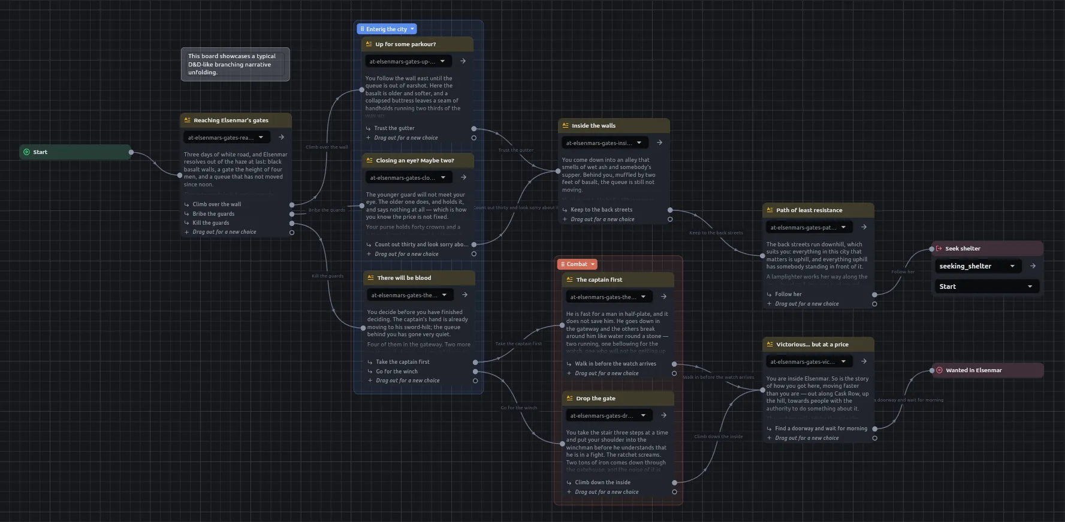Click the Wanted in Elsenmar node title
1065x522 pixels.
[x=973, y=370]
